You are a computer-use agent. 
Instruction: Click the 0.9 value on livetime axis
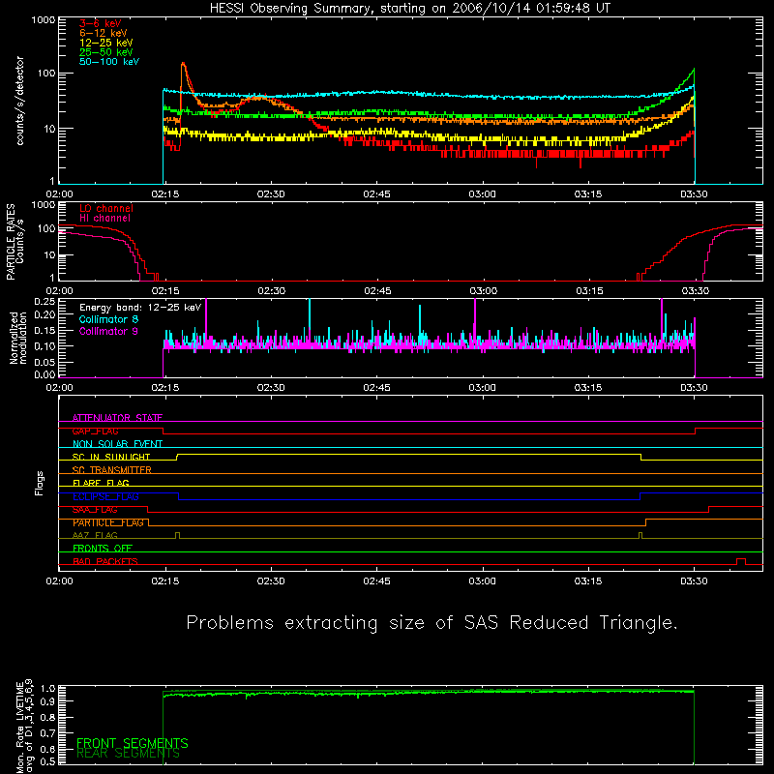(x=47, y=700)
